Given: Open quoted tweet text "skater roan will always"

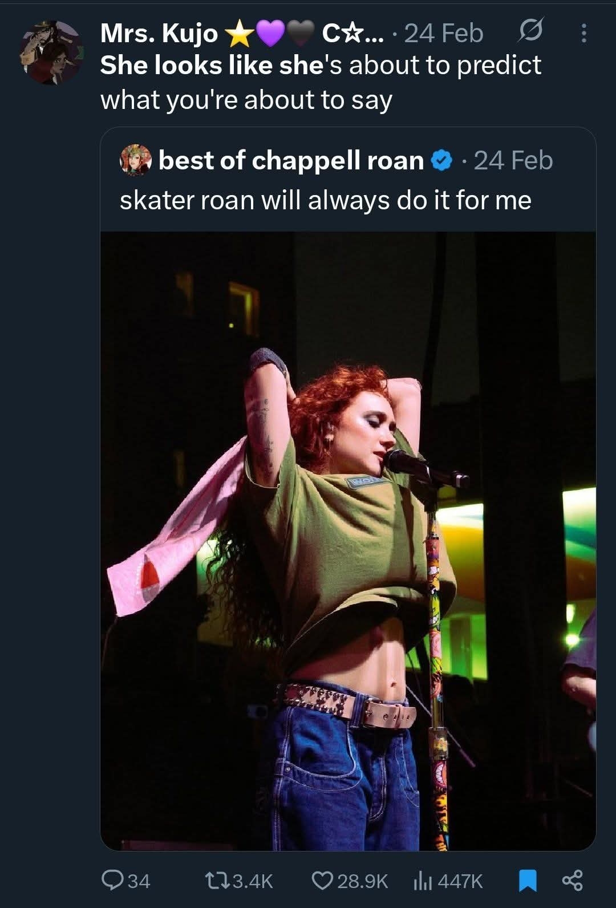Looking at the screenshot, I should [325, 200].
